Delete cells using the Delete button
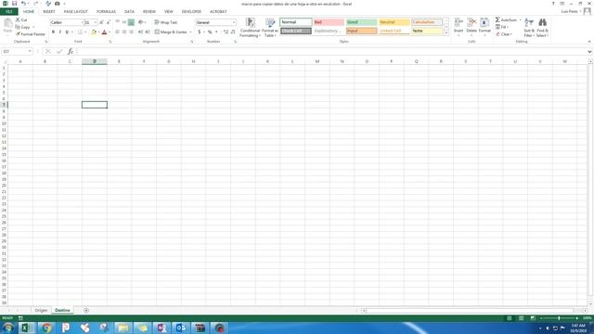Screen dimensions: 594x334 [471, 27]
